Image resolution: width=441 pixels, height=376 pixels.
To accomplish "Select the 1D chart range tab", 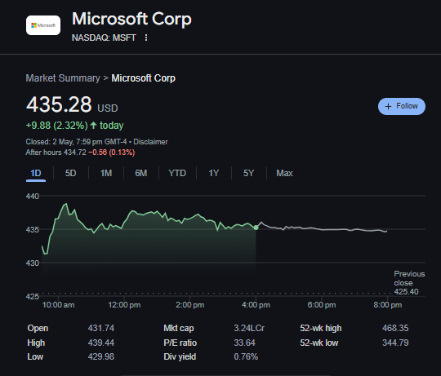I will (36, 173).
